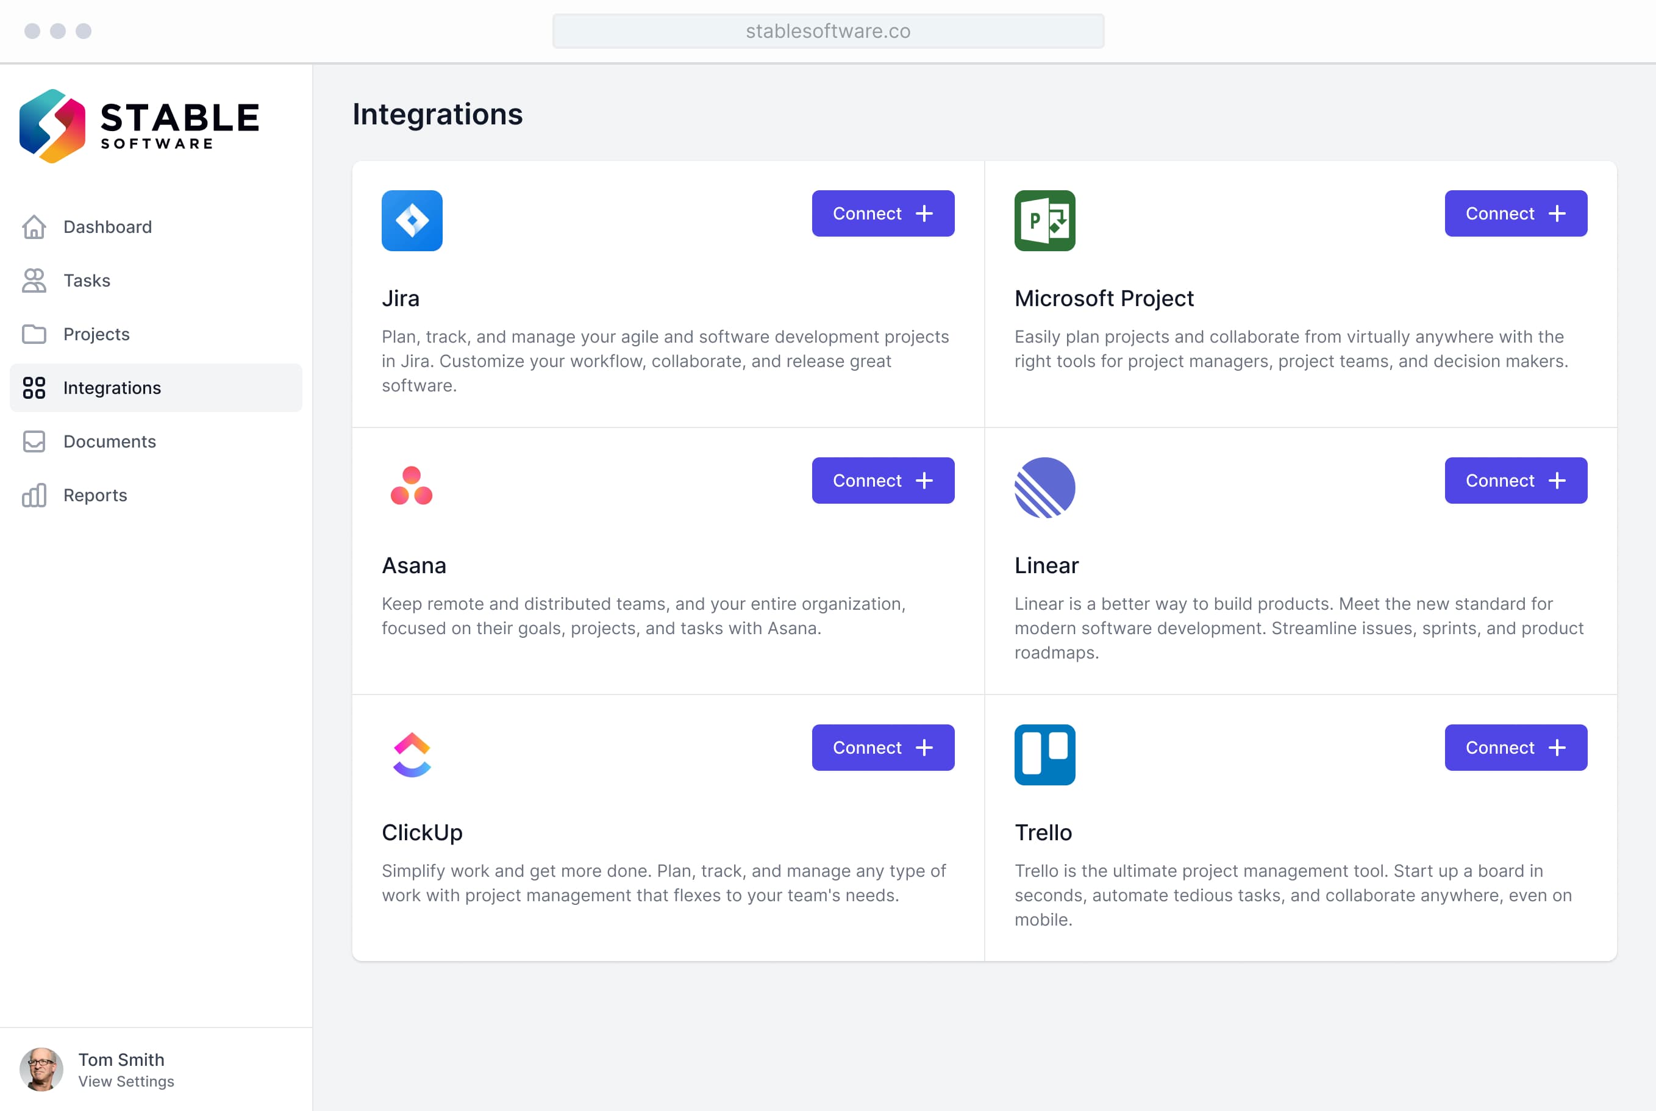Viewport: 1656px width, 1111px height.
Task: Open Tom Smith's profile avatar
Action: coord(41,1069)
